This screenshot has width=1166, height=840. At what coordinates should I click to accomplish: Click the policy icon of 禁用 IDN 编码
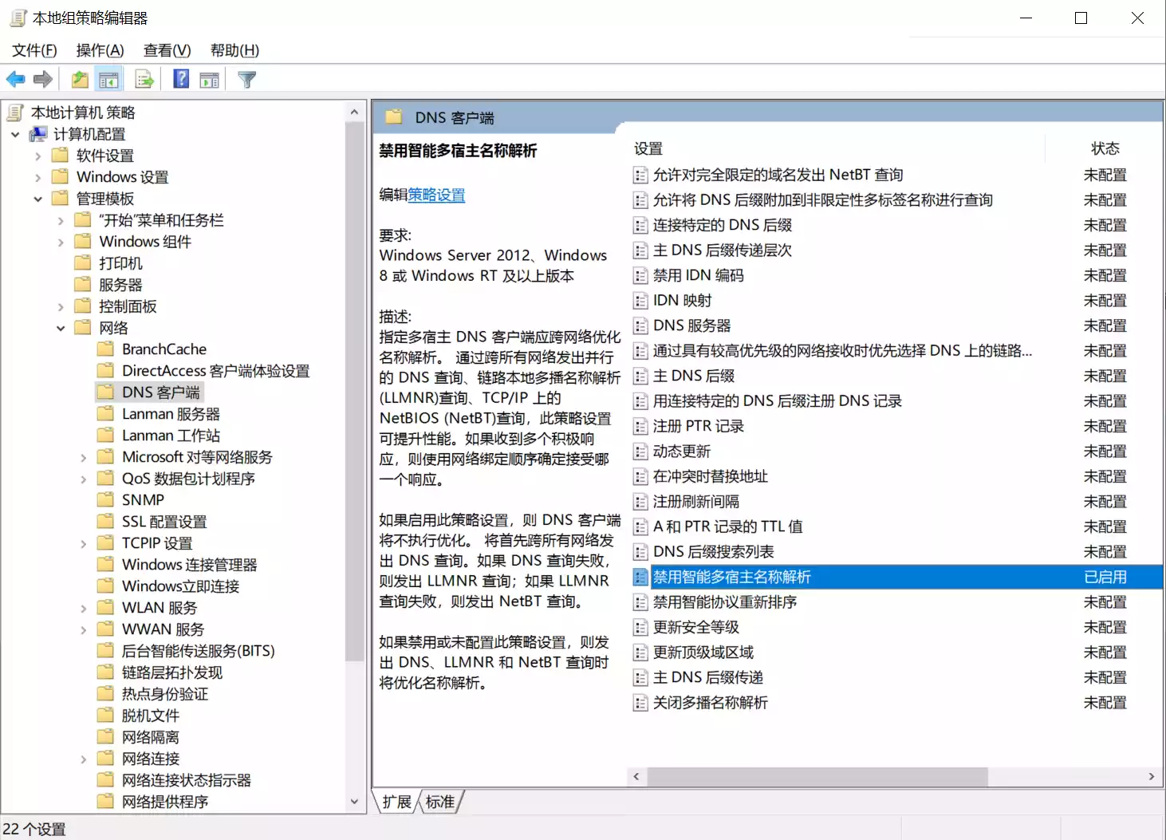pyautogui.click(x=640, y=276)
